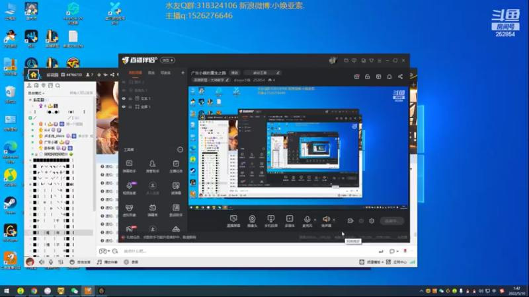Open the Windows Start menu
Image resolution: width=529 pixels, height=297 pixels.
click(x=7, y=291)
